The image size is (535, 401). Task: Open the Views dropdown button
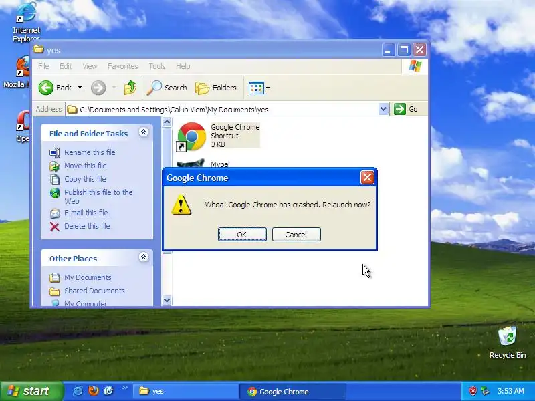tap(259, 88)
